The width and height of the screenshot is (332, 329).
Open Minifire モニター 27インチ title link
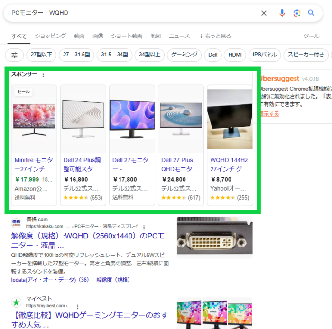click(x=34, y=164)
